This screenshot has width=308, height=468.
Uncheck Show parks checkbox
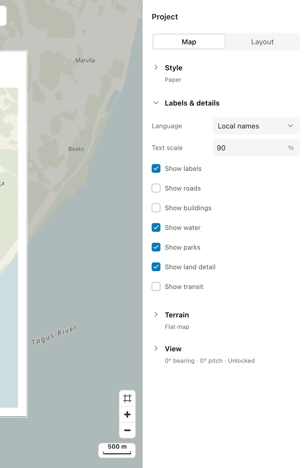click(156, 247)
